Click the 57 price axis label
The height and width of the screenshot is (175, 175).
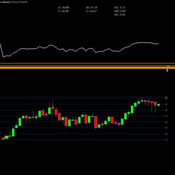click(x=166, y=104)
